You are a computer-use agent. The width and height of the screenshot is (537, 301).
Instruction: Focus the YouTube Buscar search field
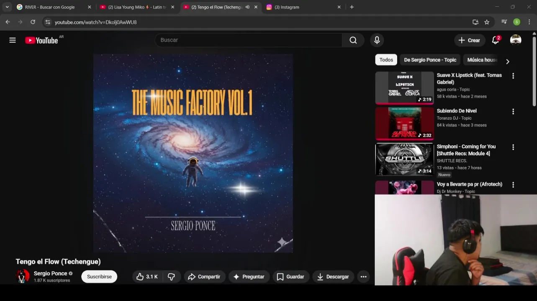[249, 40]
